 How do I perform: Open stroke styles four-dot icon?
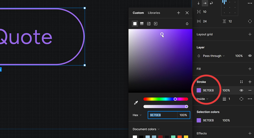(x=241, y=82)
